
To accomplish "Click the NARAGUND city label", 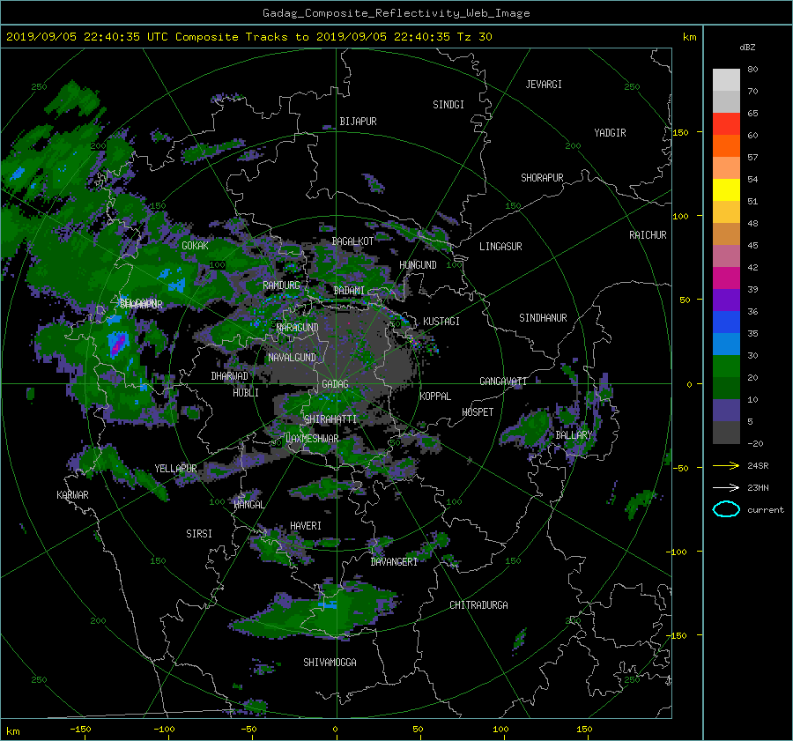I will pyautogui.click(x=298, y=328).
